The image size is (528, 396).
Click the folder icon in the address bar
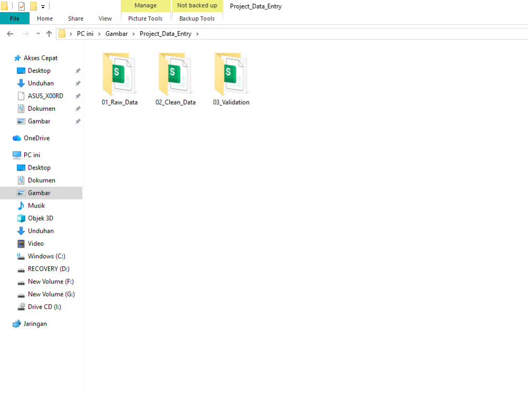click(62, 34)
